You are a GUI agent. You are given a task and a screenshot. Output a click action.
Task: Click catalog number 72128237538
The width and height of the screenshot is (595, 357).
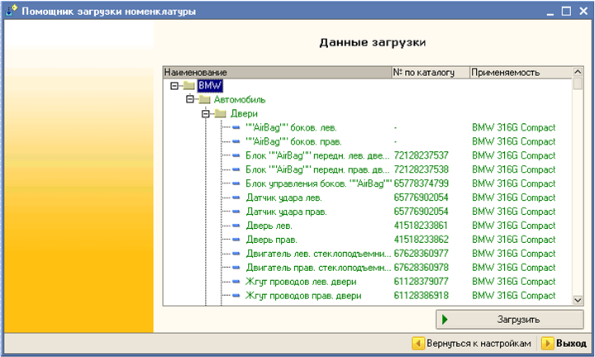(x=421, y=169)
